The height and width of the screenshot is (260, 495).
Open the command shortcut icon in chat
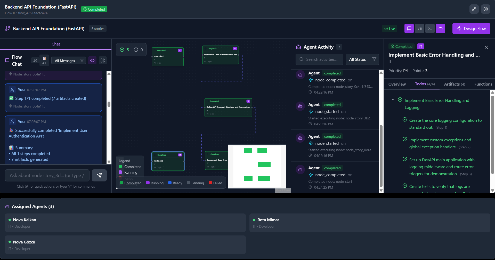[x=103, y=60]
